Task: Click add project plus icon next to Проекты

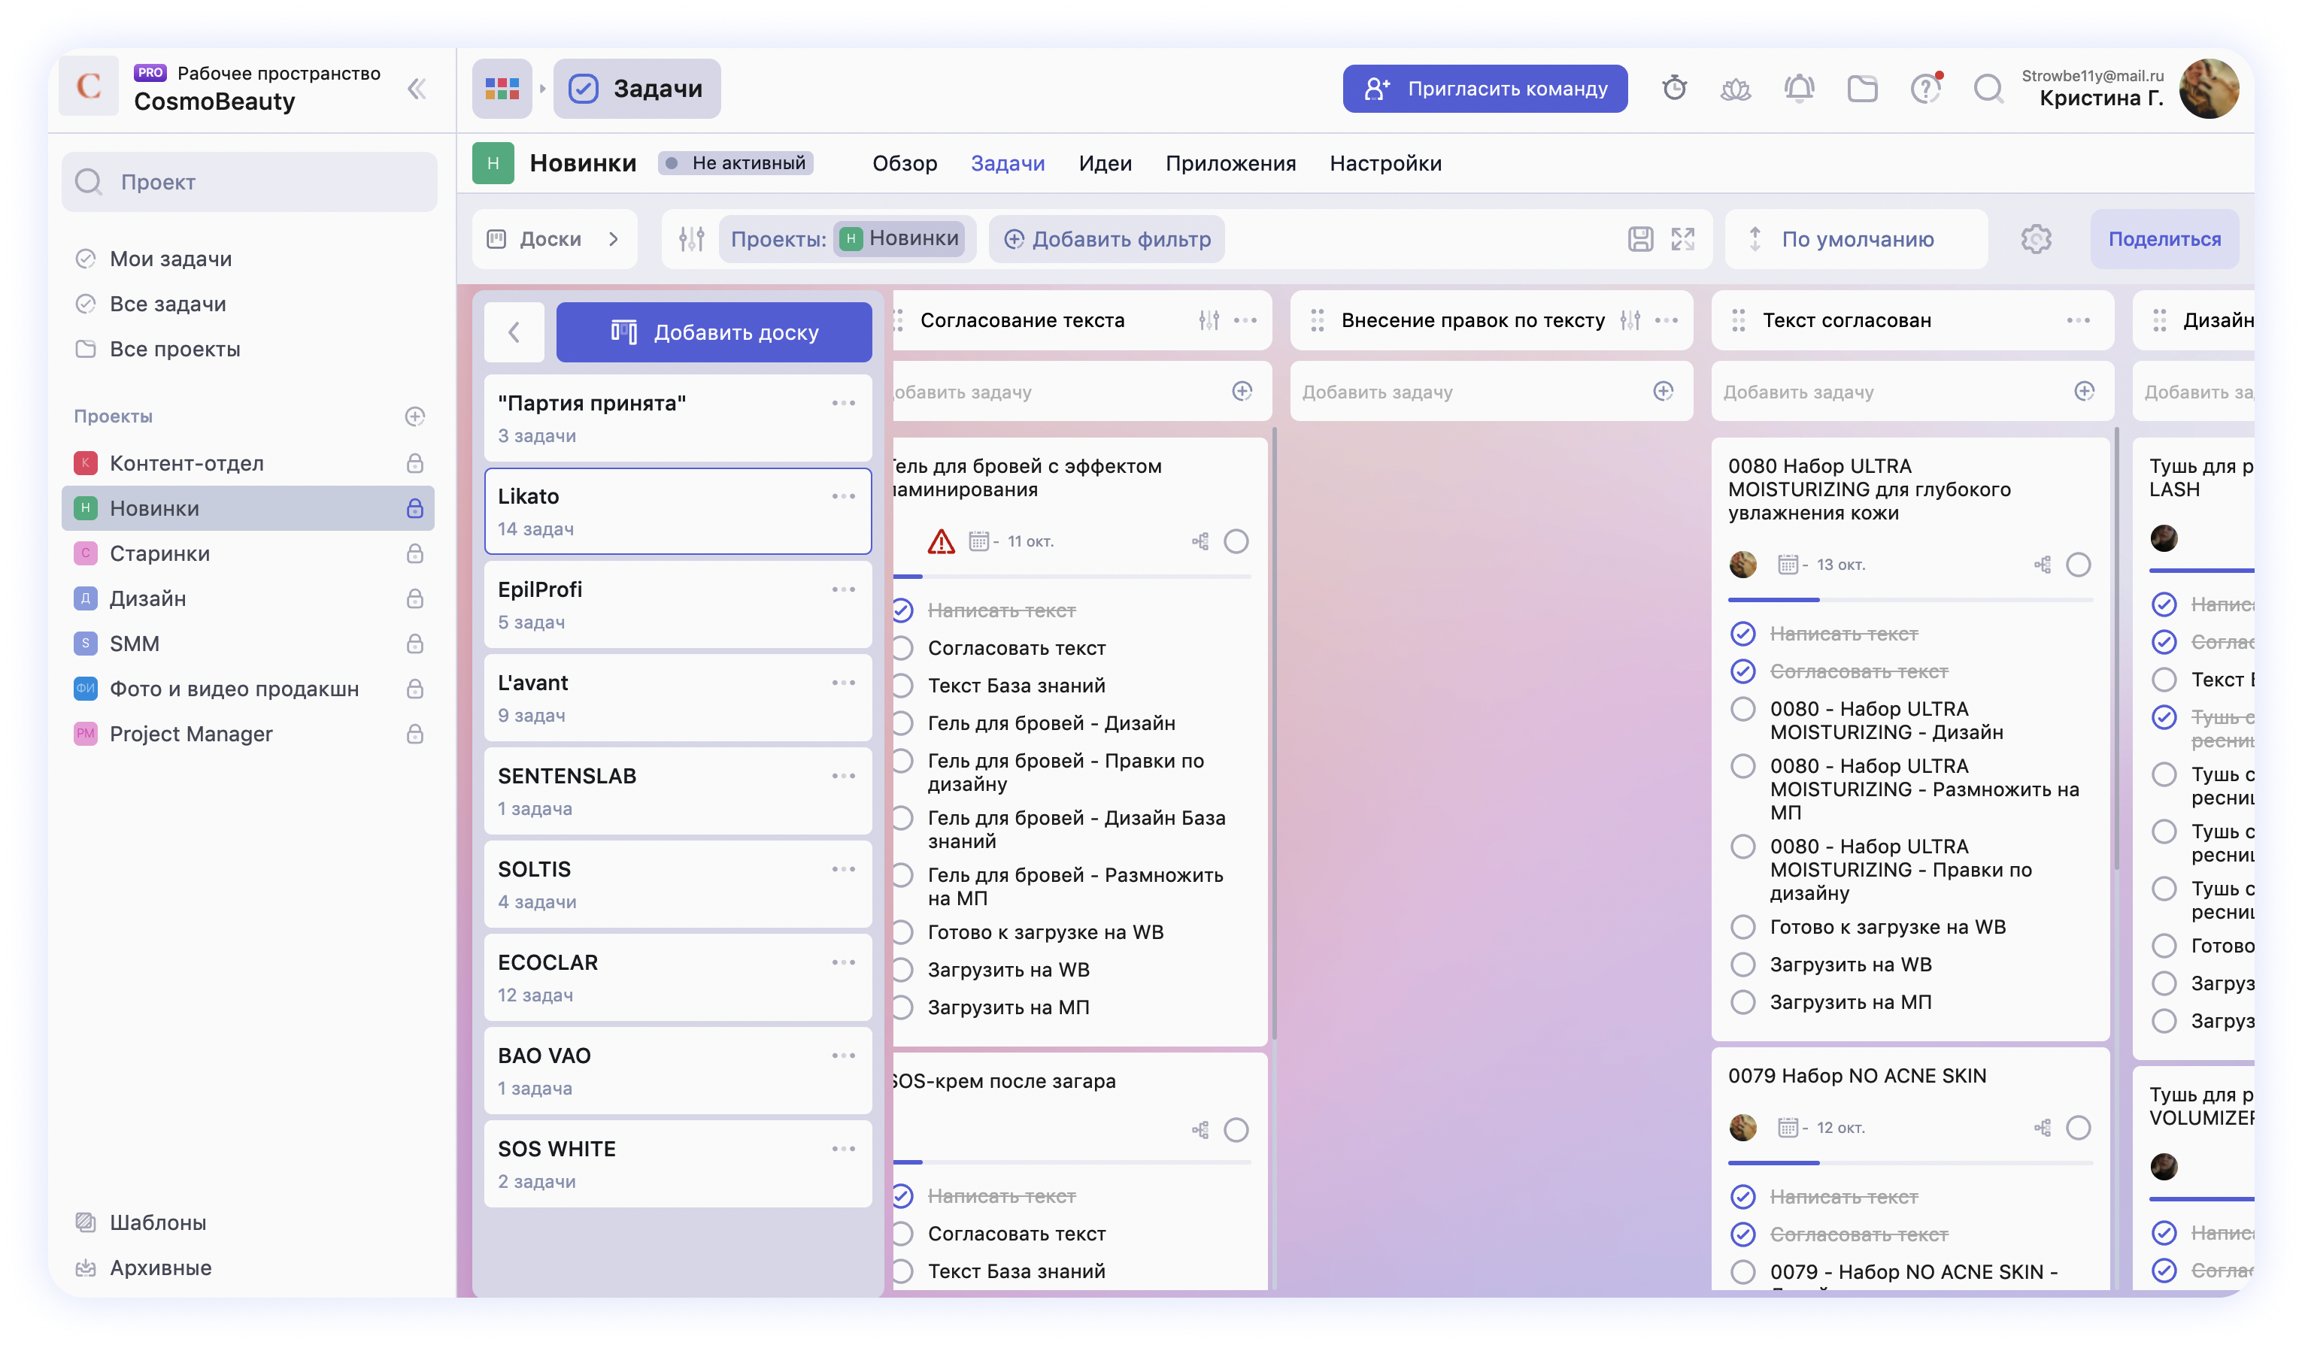Action: pyautogui.click(x=414, y=417)
